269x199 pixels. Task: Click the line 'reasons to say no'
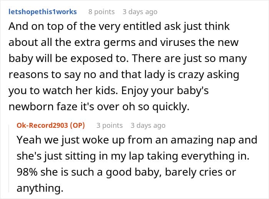tap(124, 75)
